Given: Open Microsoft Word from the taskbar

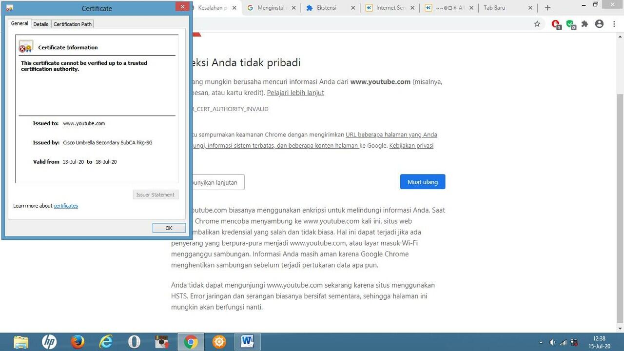Looking at the screenshot, I should click(247, 342).
